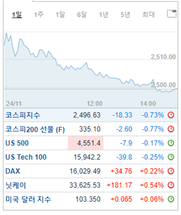The width and height of the screenshot is (181, 215).
Task: Click the green clock icon for US Tech 100
Action: [171, 157]
